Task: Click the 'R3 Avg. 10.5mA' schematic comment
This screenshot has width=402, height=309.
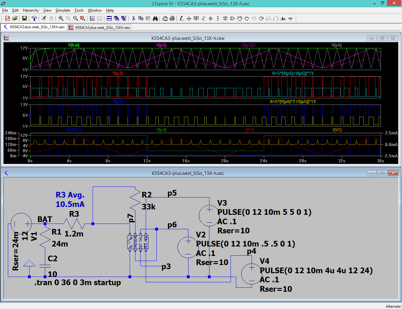Action: (70, 199)
